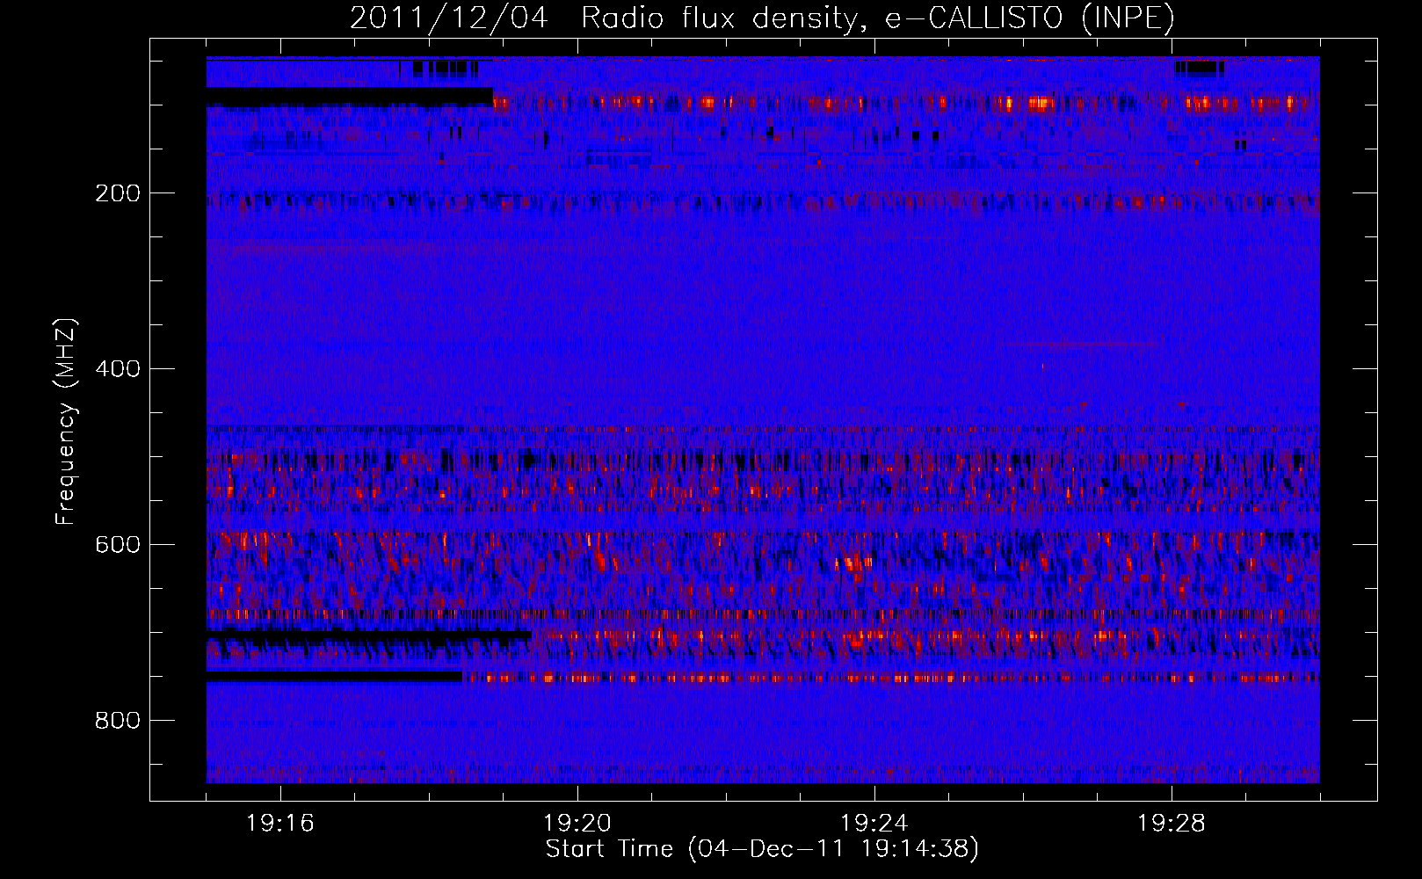Click the '19:24' time tick label
The width and height of the screenshot is (1422, 879).
tap(874, 824)
